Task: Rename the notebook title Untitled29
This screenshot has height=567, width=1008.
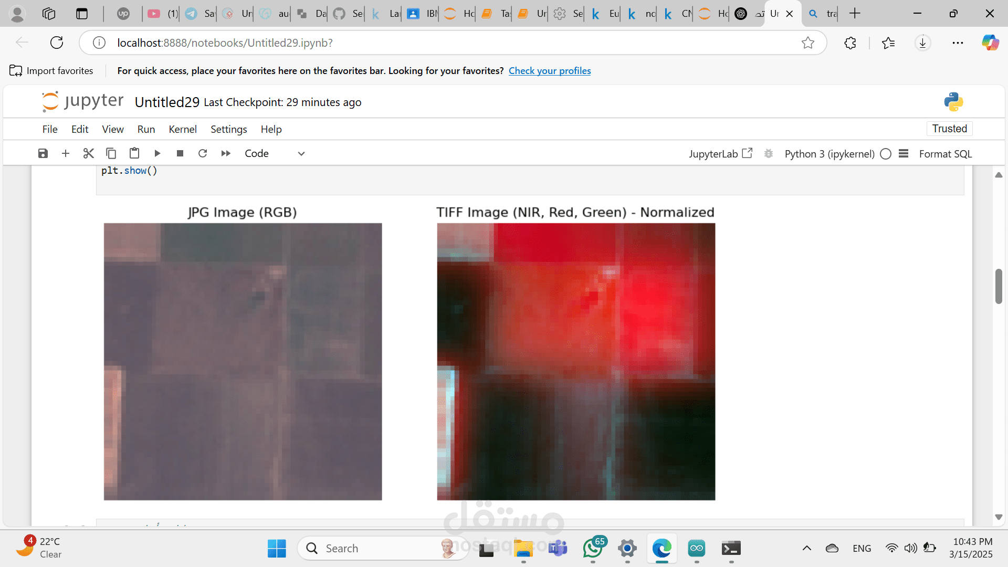Action: 167,102
